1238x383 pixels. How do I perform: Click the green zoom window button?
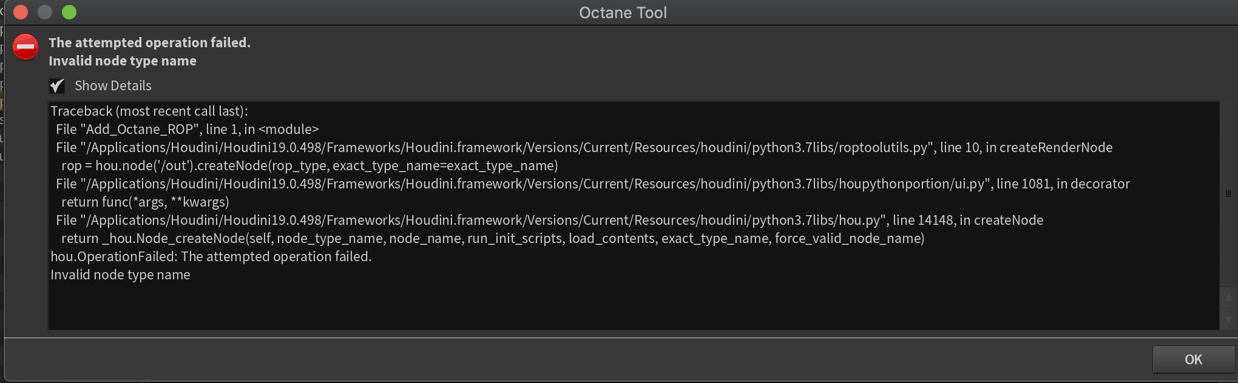click(x=69, y=12)
